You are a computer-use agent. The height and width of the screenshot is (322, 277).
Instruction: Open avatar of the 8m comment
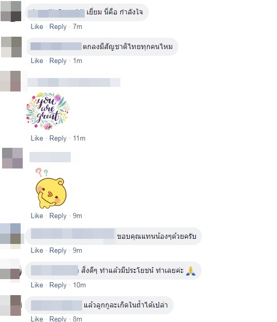tap(10, 305)
